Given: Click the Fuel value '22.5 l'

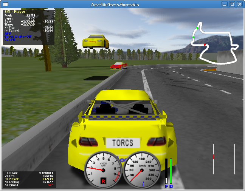Looking at the screenshot, I should tap(31, 15).
